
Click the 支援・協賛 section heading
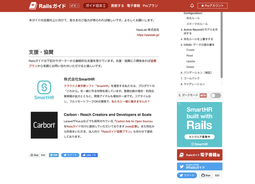point(41,52)
